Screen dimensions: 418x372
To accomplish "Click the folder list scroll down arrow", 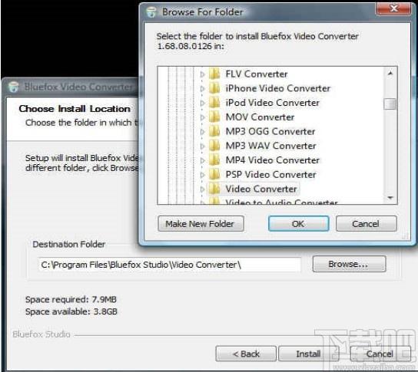I will (x=390, y=198).
